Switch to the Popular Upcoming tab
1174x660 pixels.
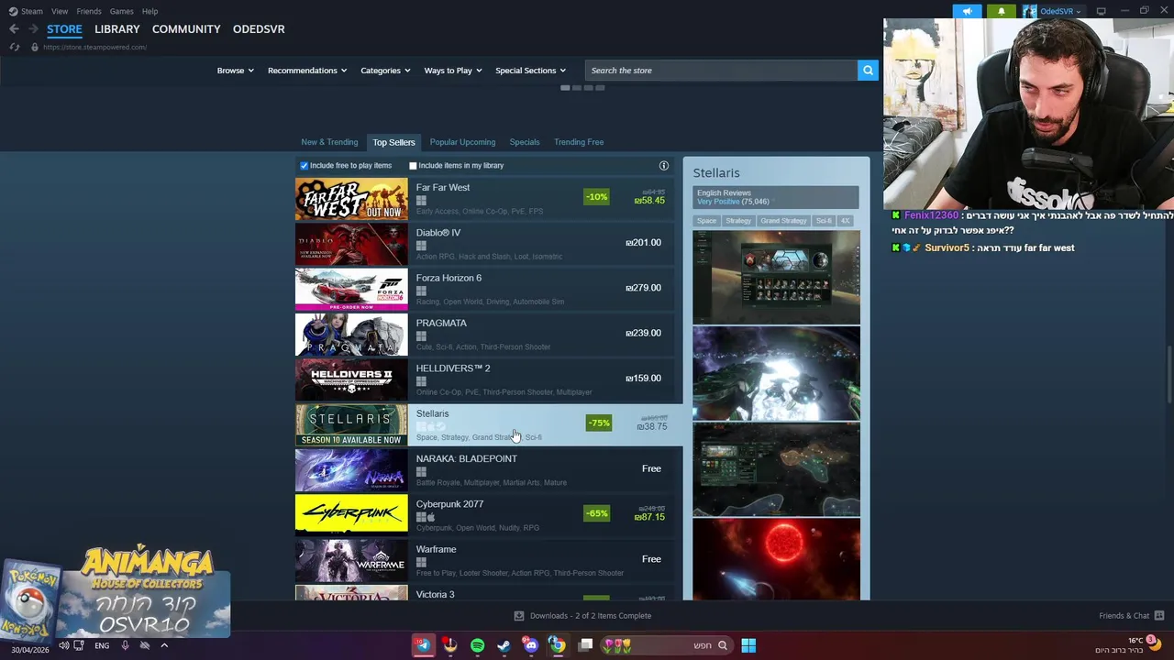point(462,142)
